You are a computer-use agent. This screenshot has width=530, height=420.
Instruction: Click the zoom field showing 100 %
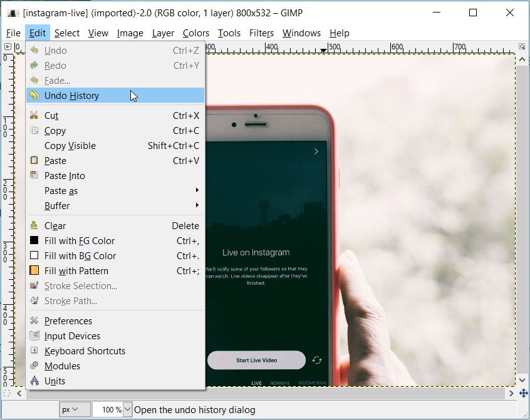[108, 409]
